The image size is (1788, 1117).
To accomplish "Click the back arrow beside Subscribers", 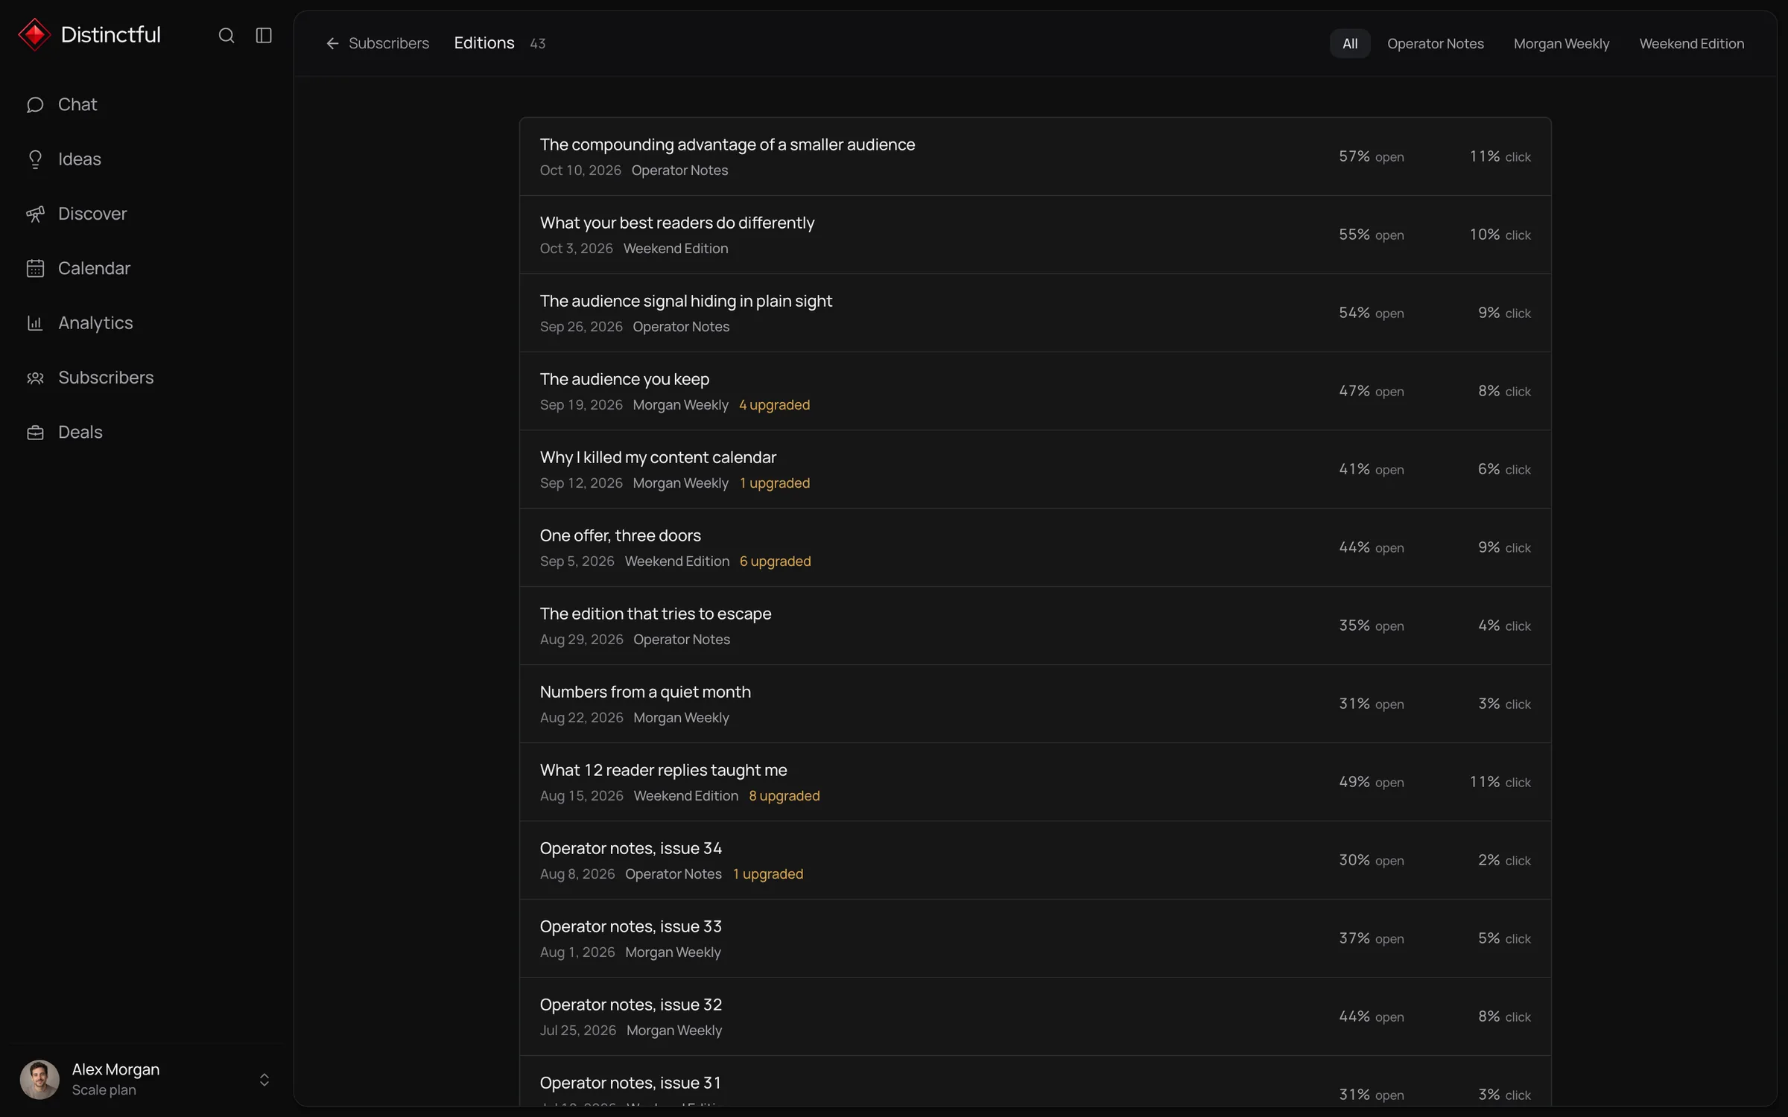I will coord(332,44).
